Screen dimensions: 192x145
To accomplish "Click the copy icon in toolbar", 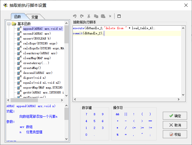I will tap(96, 16).
